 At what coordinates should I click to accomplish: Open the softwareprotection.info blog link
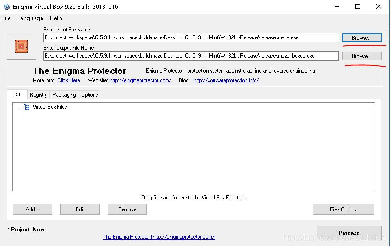226,80
